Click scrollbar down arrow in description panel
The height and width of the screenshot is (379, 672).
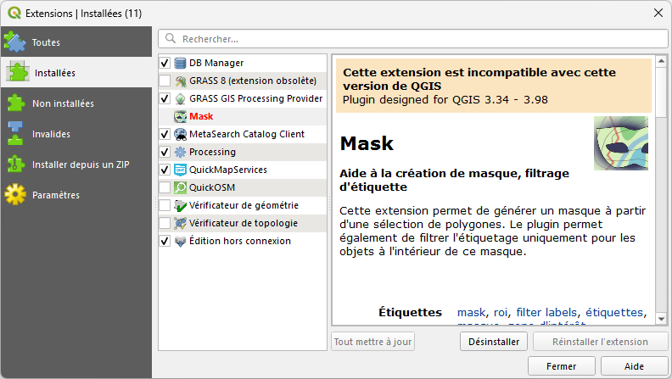[661, 319]
